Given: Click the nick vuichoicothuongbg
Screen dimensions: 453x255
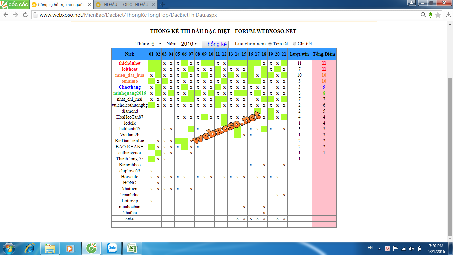Looking at the screenshot, I should tap(130, 105).
